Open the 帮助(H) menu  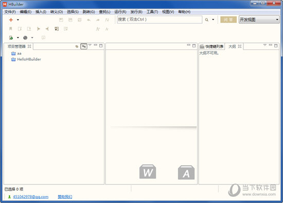[184, 12]
